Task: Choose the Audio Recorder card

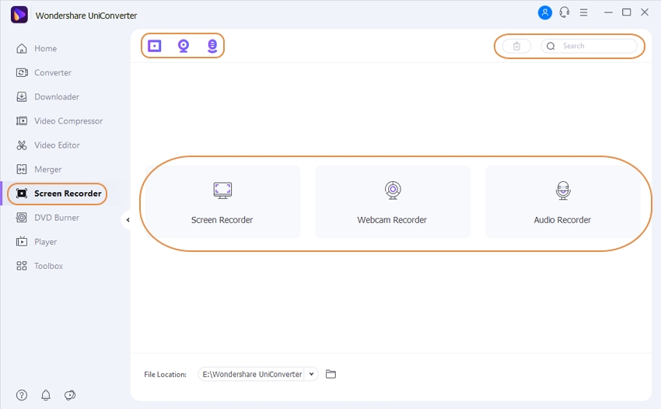Action: point(562,201)
